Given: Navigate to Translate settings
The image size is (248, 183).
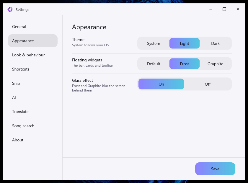Looking at the screenshot, I should [33, 112].
